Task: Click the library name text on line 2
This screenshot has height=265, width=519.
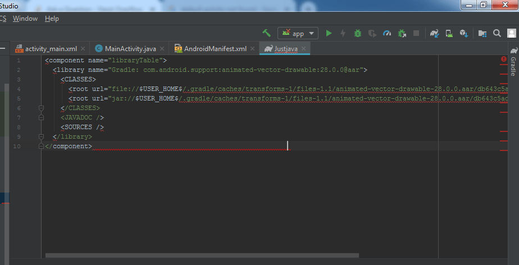Action: (x=210, y=70)
